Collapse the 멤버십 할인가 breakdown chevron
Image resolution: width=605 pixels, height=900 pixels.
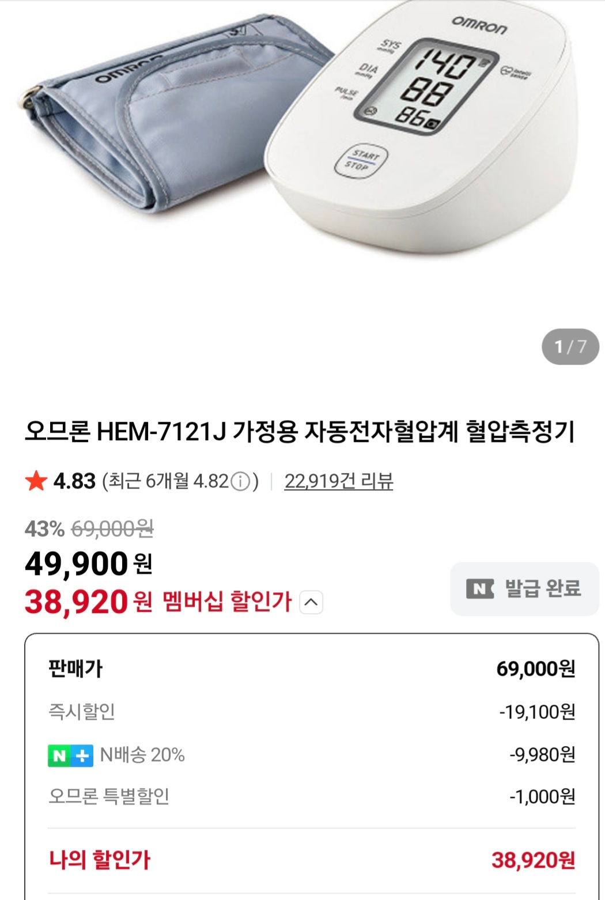311,603
